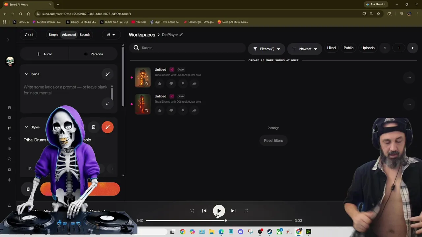Edit workspace name with the pencil icon
This screenshot has height=237, width=422.
pyautogui.click(x=181, y=35)
